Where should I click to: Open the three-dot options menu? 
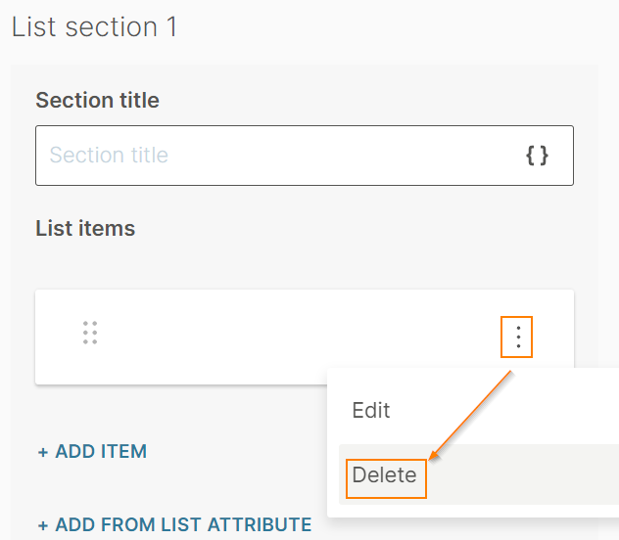click(x=517, y=337)
